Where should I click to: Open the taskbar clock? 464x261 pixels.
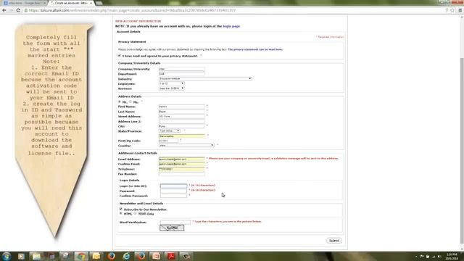452,257
